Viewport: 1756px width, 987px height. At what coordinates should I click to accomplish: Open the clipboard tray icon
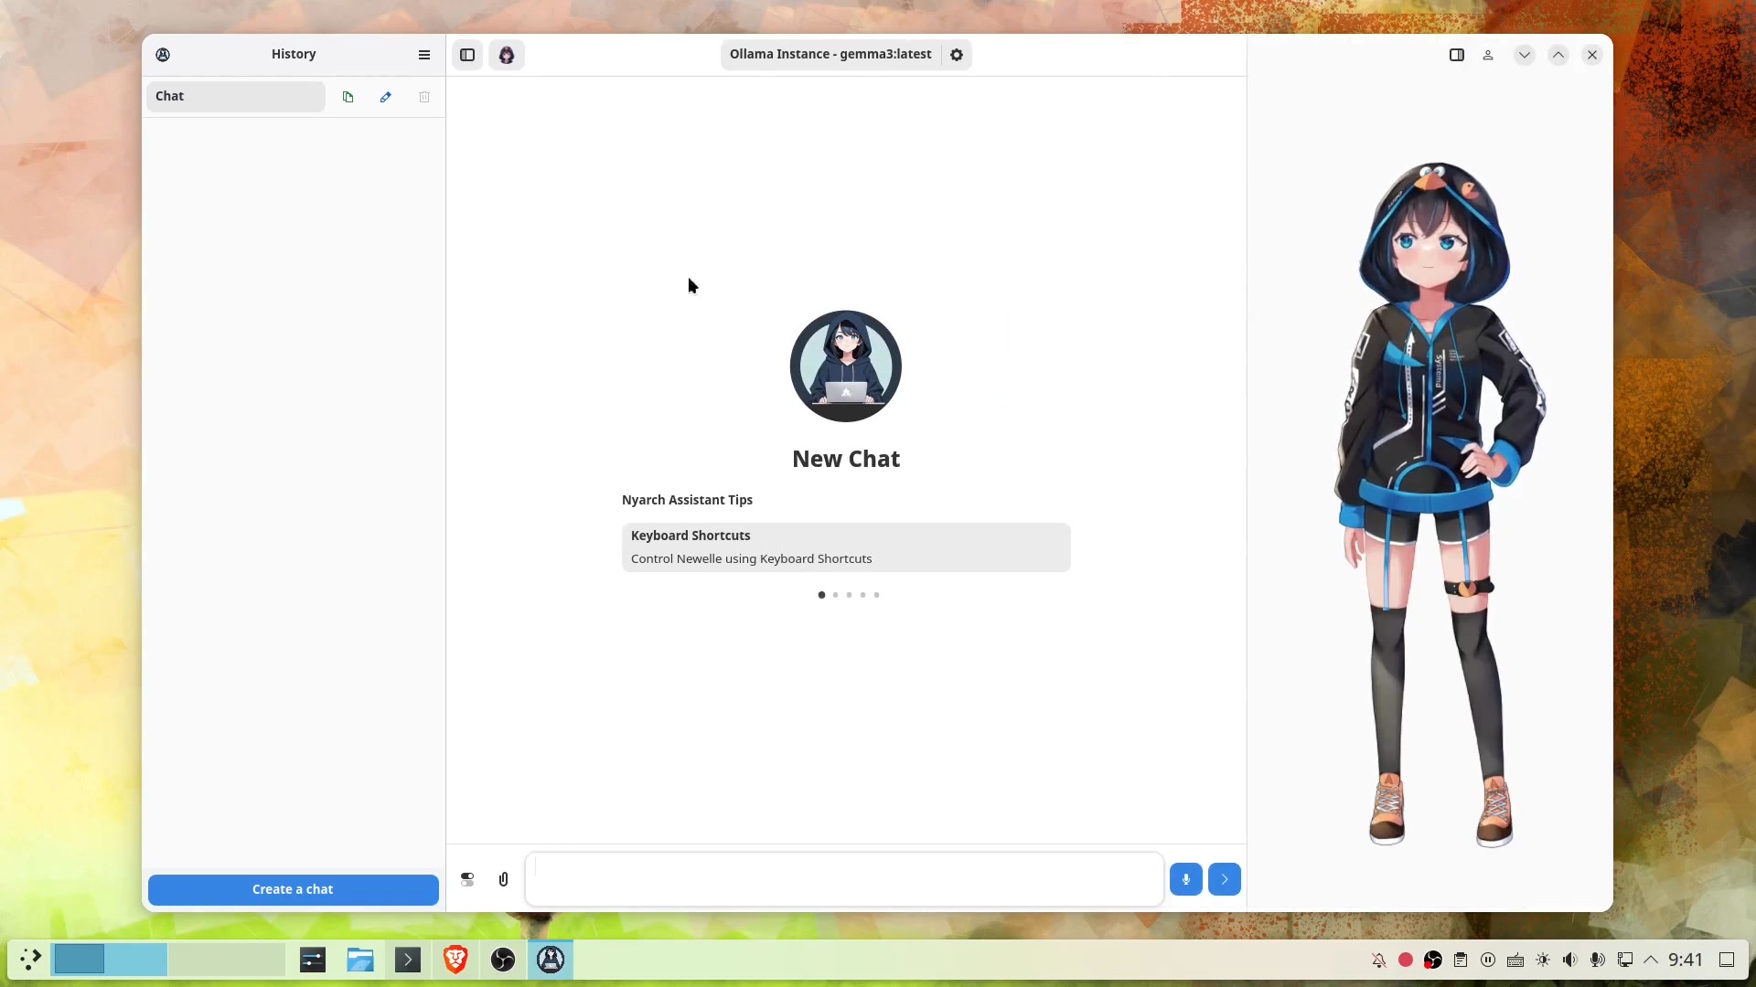pos(1461,960)
